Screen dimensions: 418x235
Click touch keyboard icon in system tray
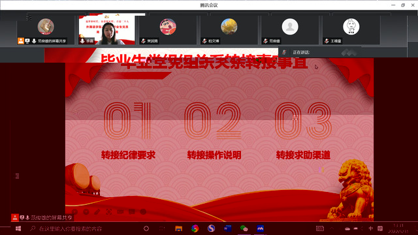click(319, 228)
